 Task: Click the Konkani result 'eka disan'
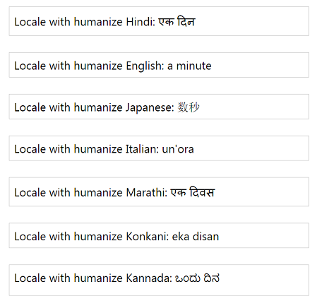(196, 236)
